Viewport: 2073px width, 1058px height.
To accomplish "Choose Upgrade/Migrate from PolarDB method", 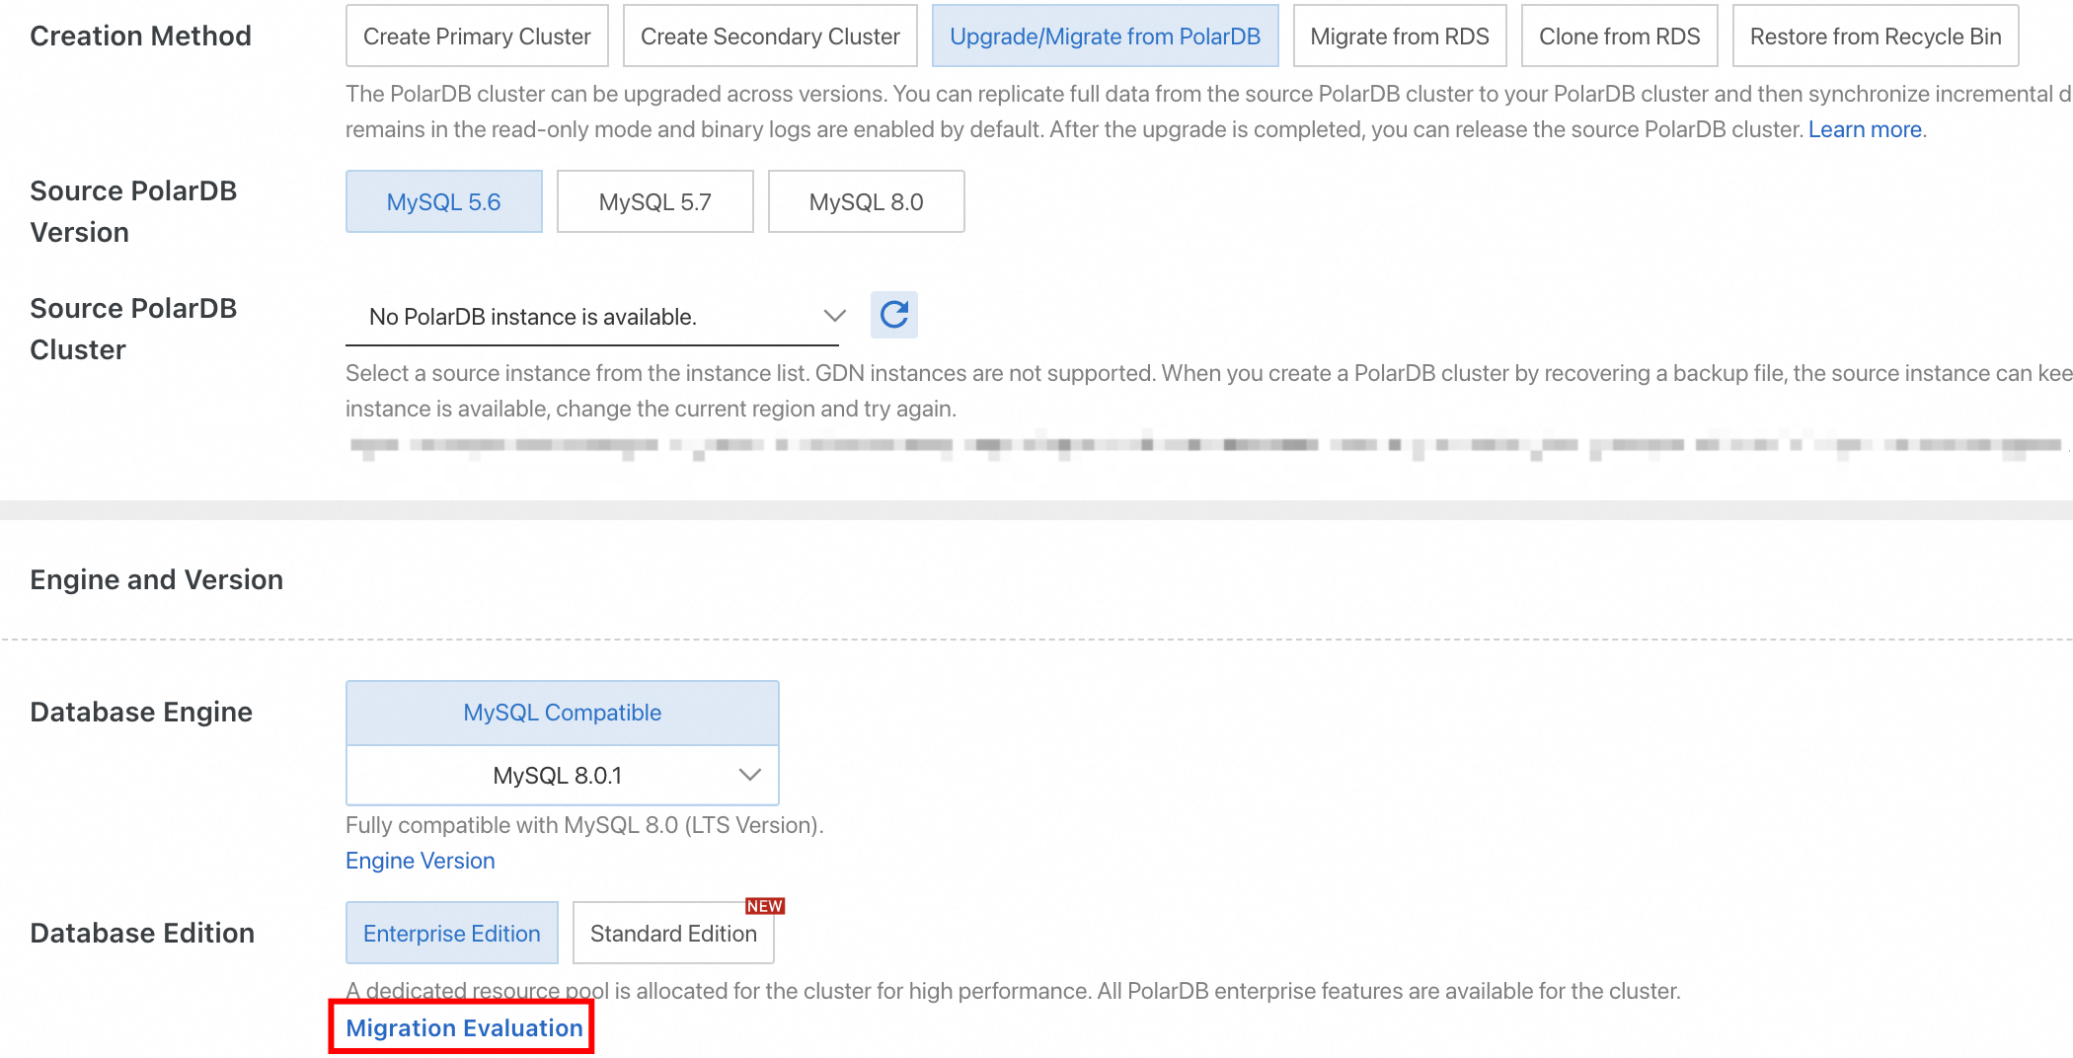I will click(1105, 37).
